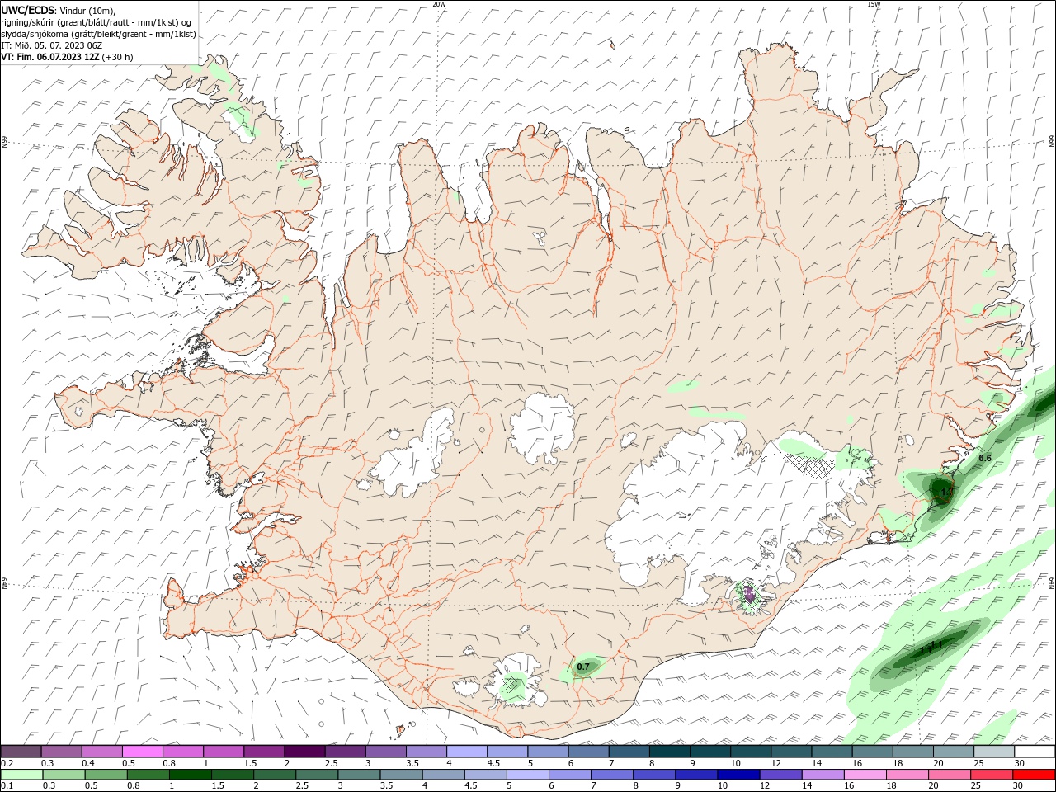The height and width of the screenshot is (792, 1056).
Task: Click the 'rigning/skúrir (grænt/blátt/rautt' legend description line
Action: (97, 22)
